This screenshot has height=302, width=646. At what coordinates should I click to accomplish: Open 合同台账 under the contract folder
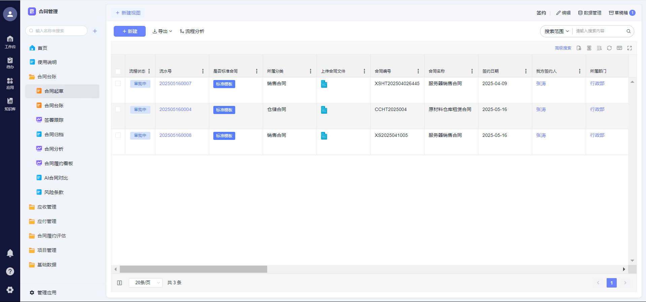[54, 106]
